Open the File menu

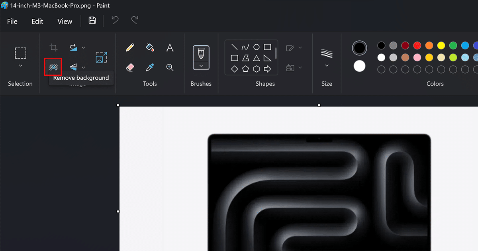click(12, 22)
